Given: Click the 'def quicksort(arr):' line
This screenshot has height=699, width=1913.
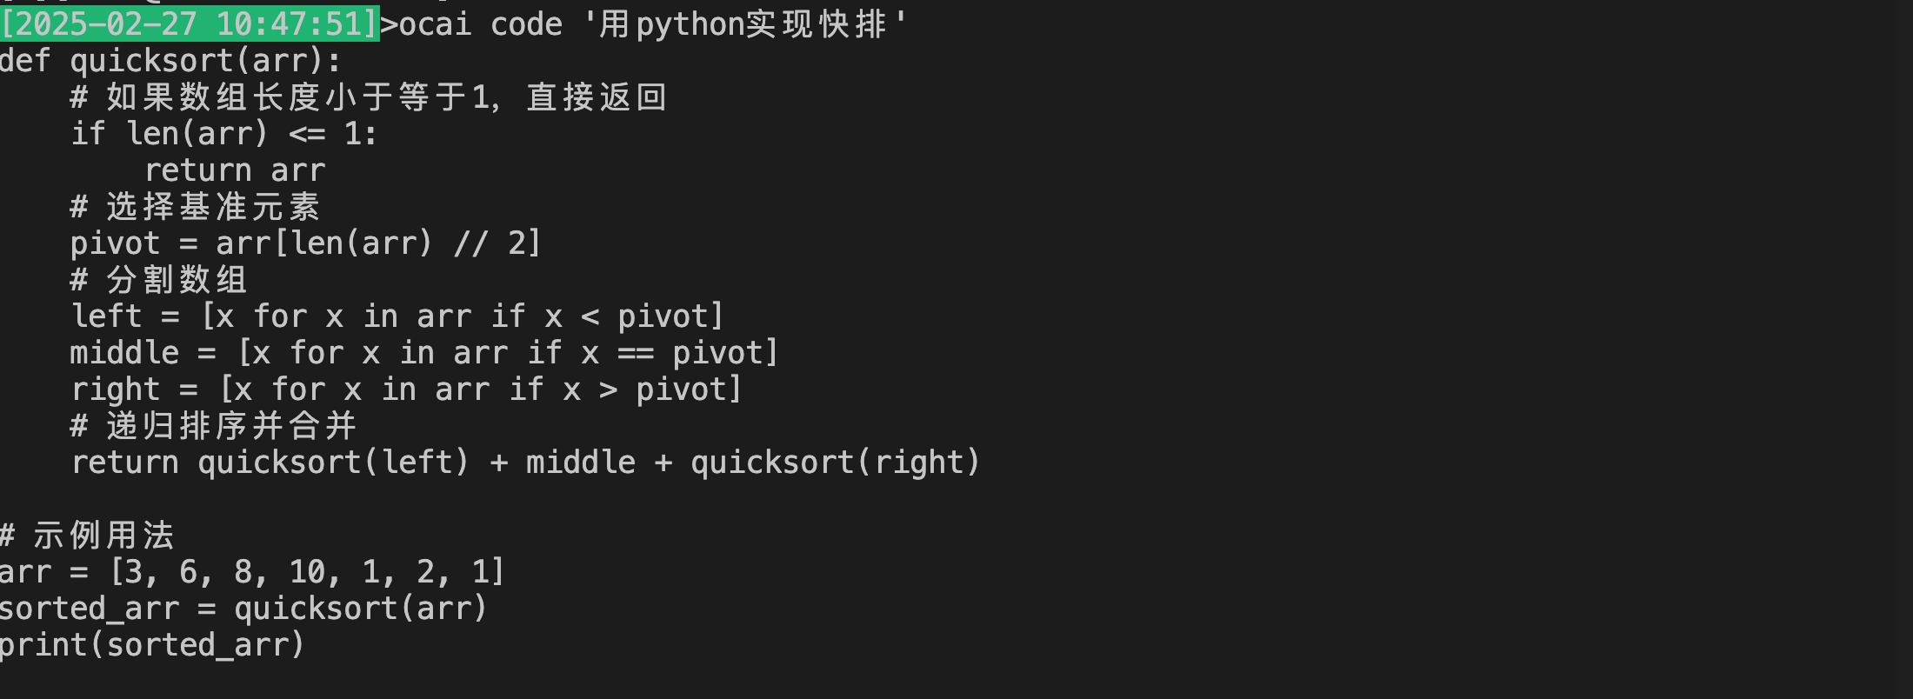Looking at the screenshot, I should click(170, 61).
